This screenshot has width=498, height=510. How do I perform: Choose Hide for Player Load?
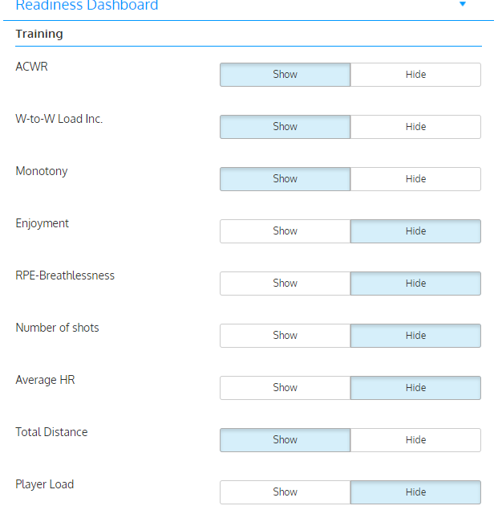pos(415,492)
